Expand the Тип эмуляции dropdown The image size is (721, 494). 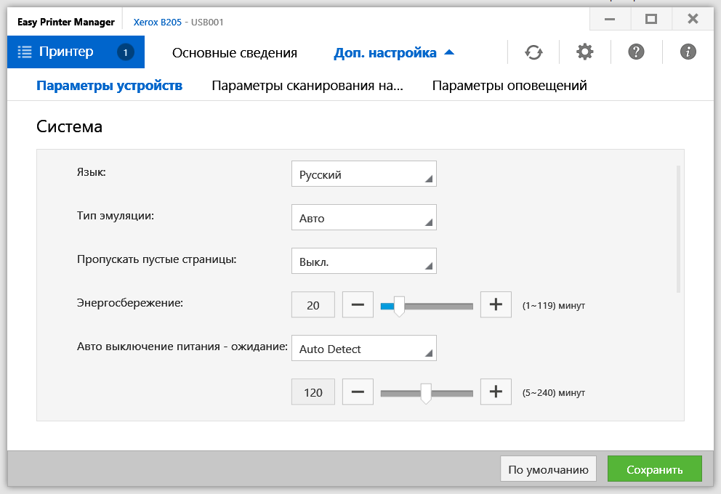point(363,218)
